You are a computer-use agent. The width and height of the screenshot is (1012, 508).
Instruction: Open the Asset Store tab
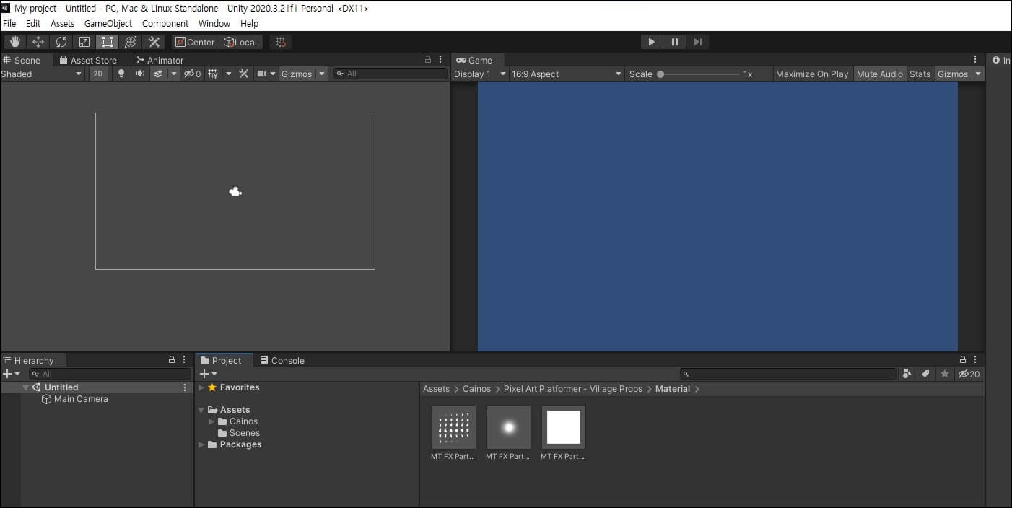pyautogui.click(x=88, y=60)
